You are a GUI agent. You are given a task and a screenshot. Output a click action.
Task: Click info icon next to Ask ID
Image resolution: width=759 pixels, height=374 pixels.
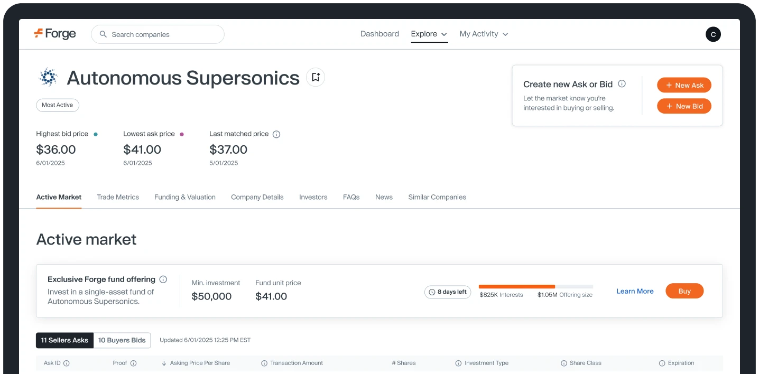coord(67,363)
